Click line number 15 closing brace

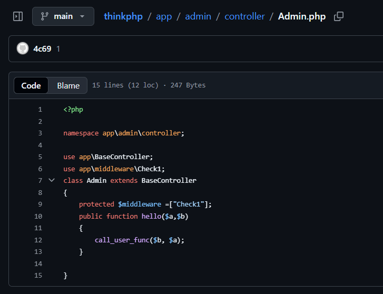[38, 275]
